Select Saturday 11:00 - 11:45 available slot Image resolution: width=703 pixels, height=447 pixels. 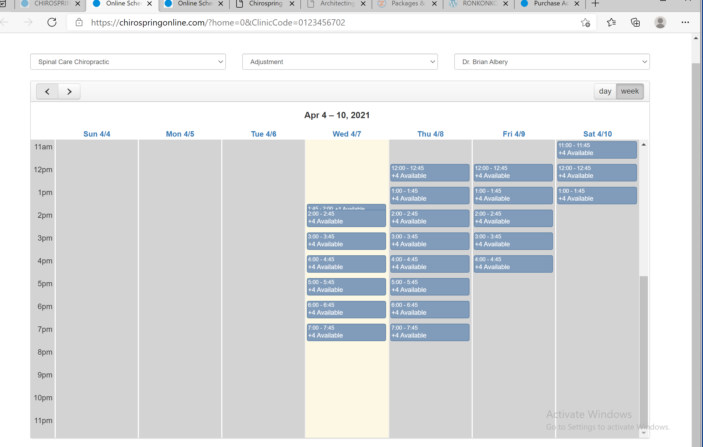[597, 149]
